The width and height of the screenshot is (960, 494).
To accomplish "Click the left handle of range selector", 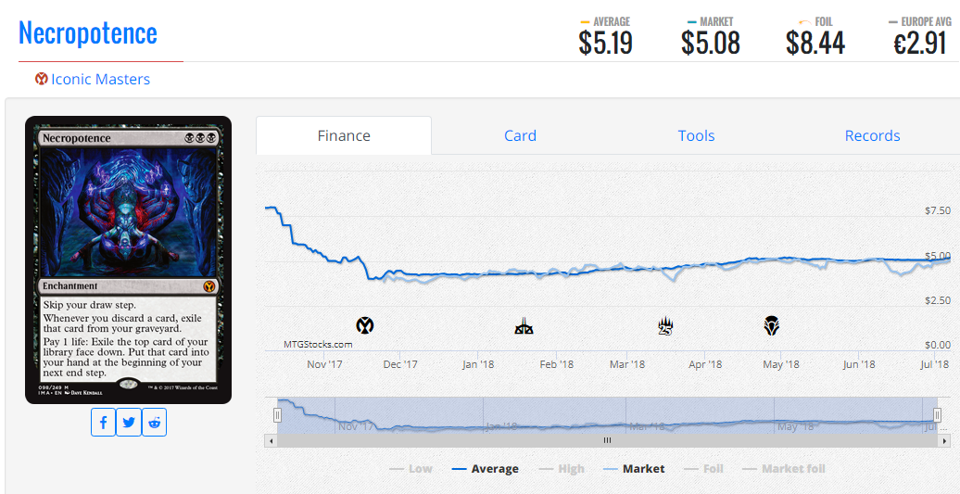I will (x=277, y=414).
